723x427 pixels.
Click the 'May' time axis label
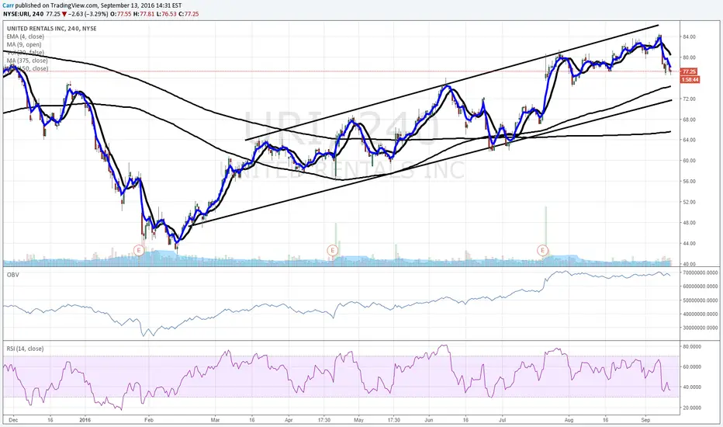tap(358, 421)
